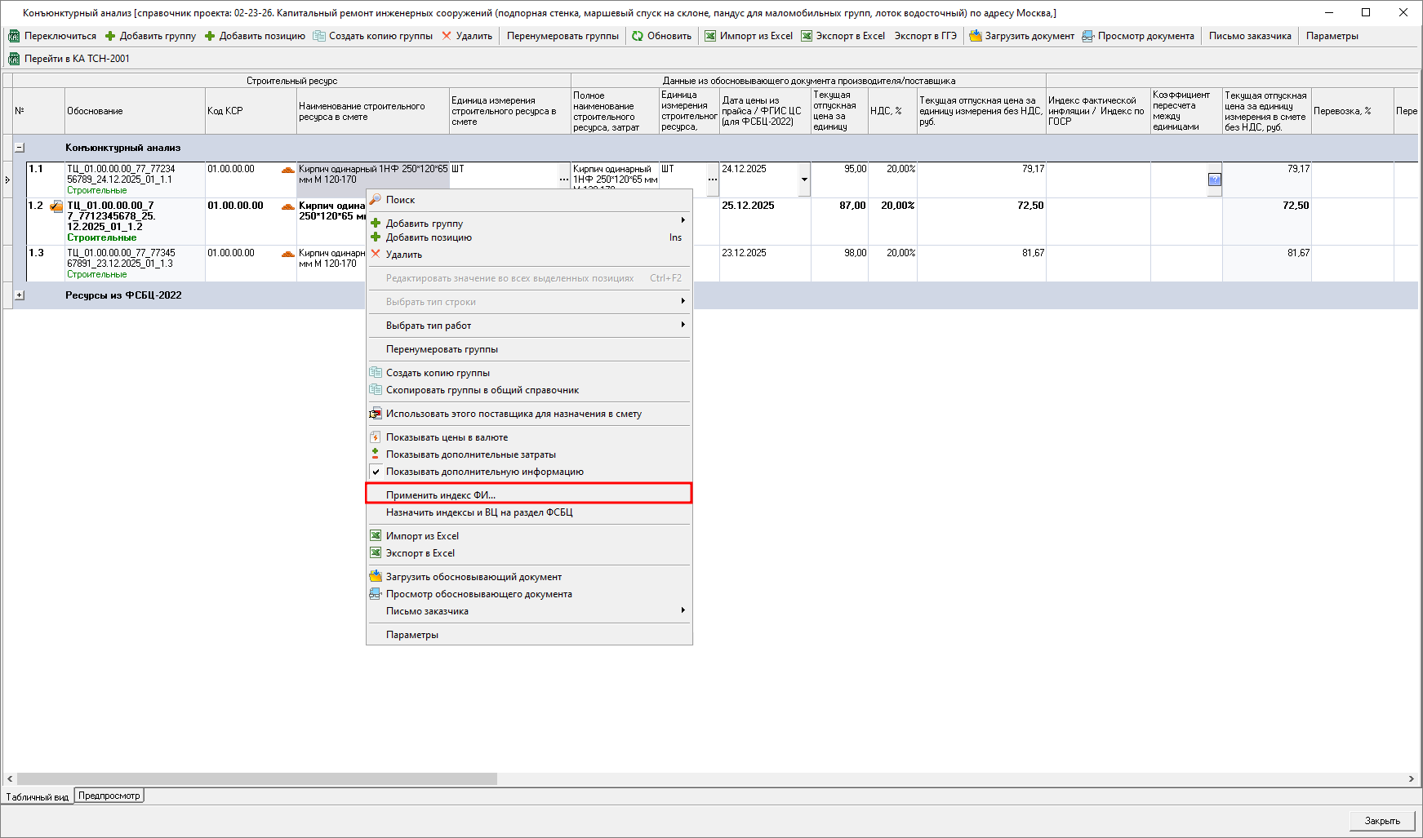Click the Код КСР column header

coord(251,111)
